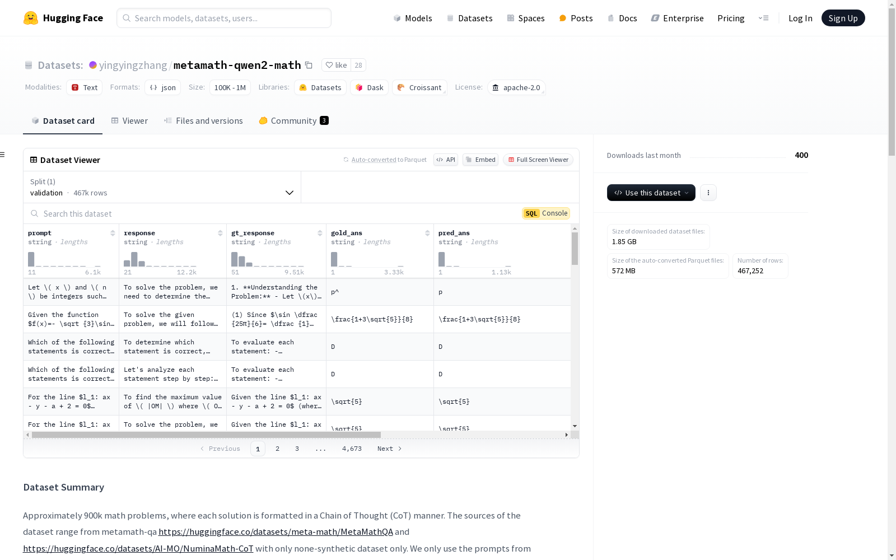The image size is (896, 560).
Task: Open Enterprise in top navigation
Action: coord(677,18)
